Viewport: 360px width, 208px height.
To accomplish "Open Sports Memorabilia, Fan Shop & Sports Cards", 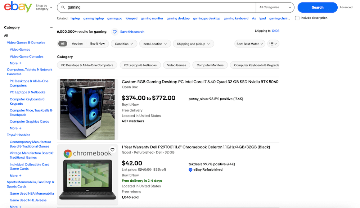I will (31, 184).
